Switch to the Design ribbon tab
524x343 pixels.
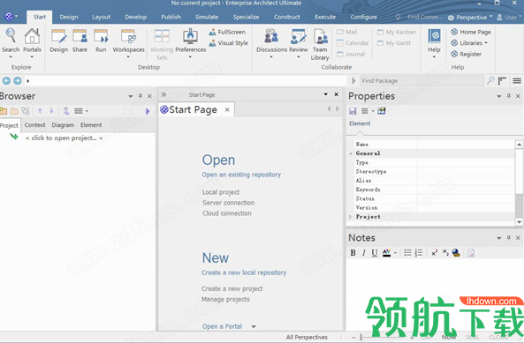coord(69,17)
